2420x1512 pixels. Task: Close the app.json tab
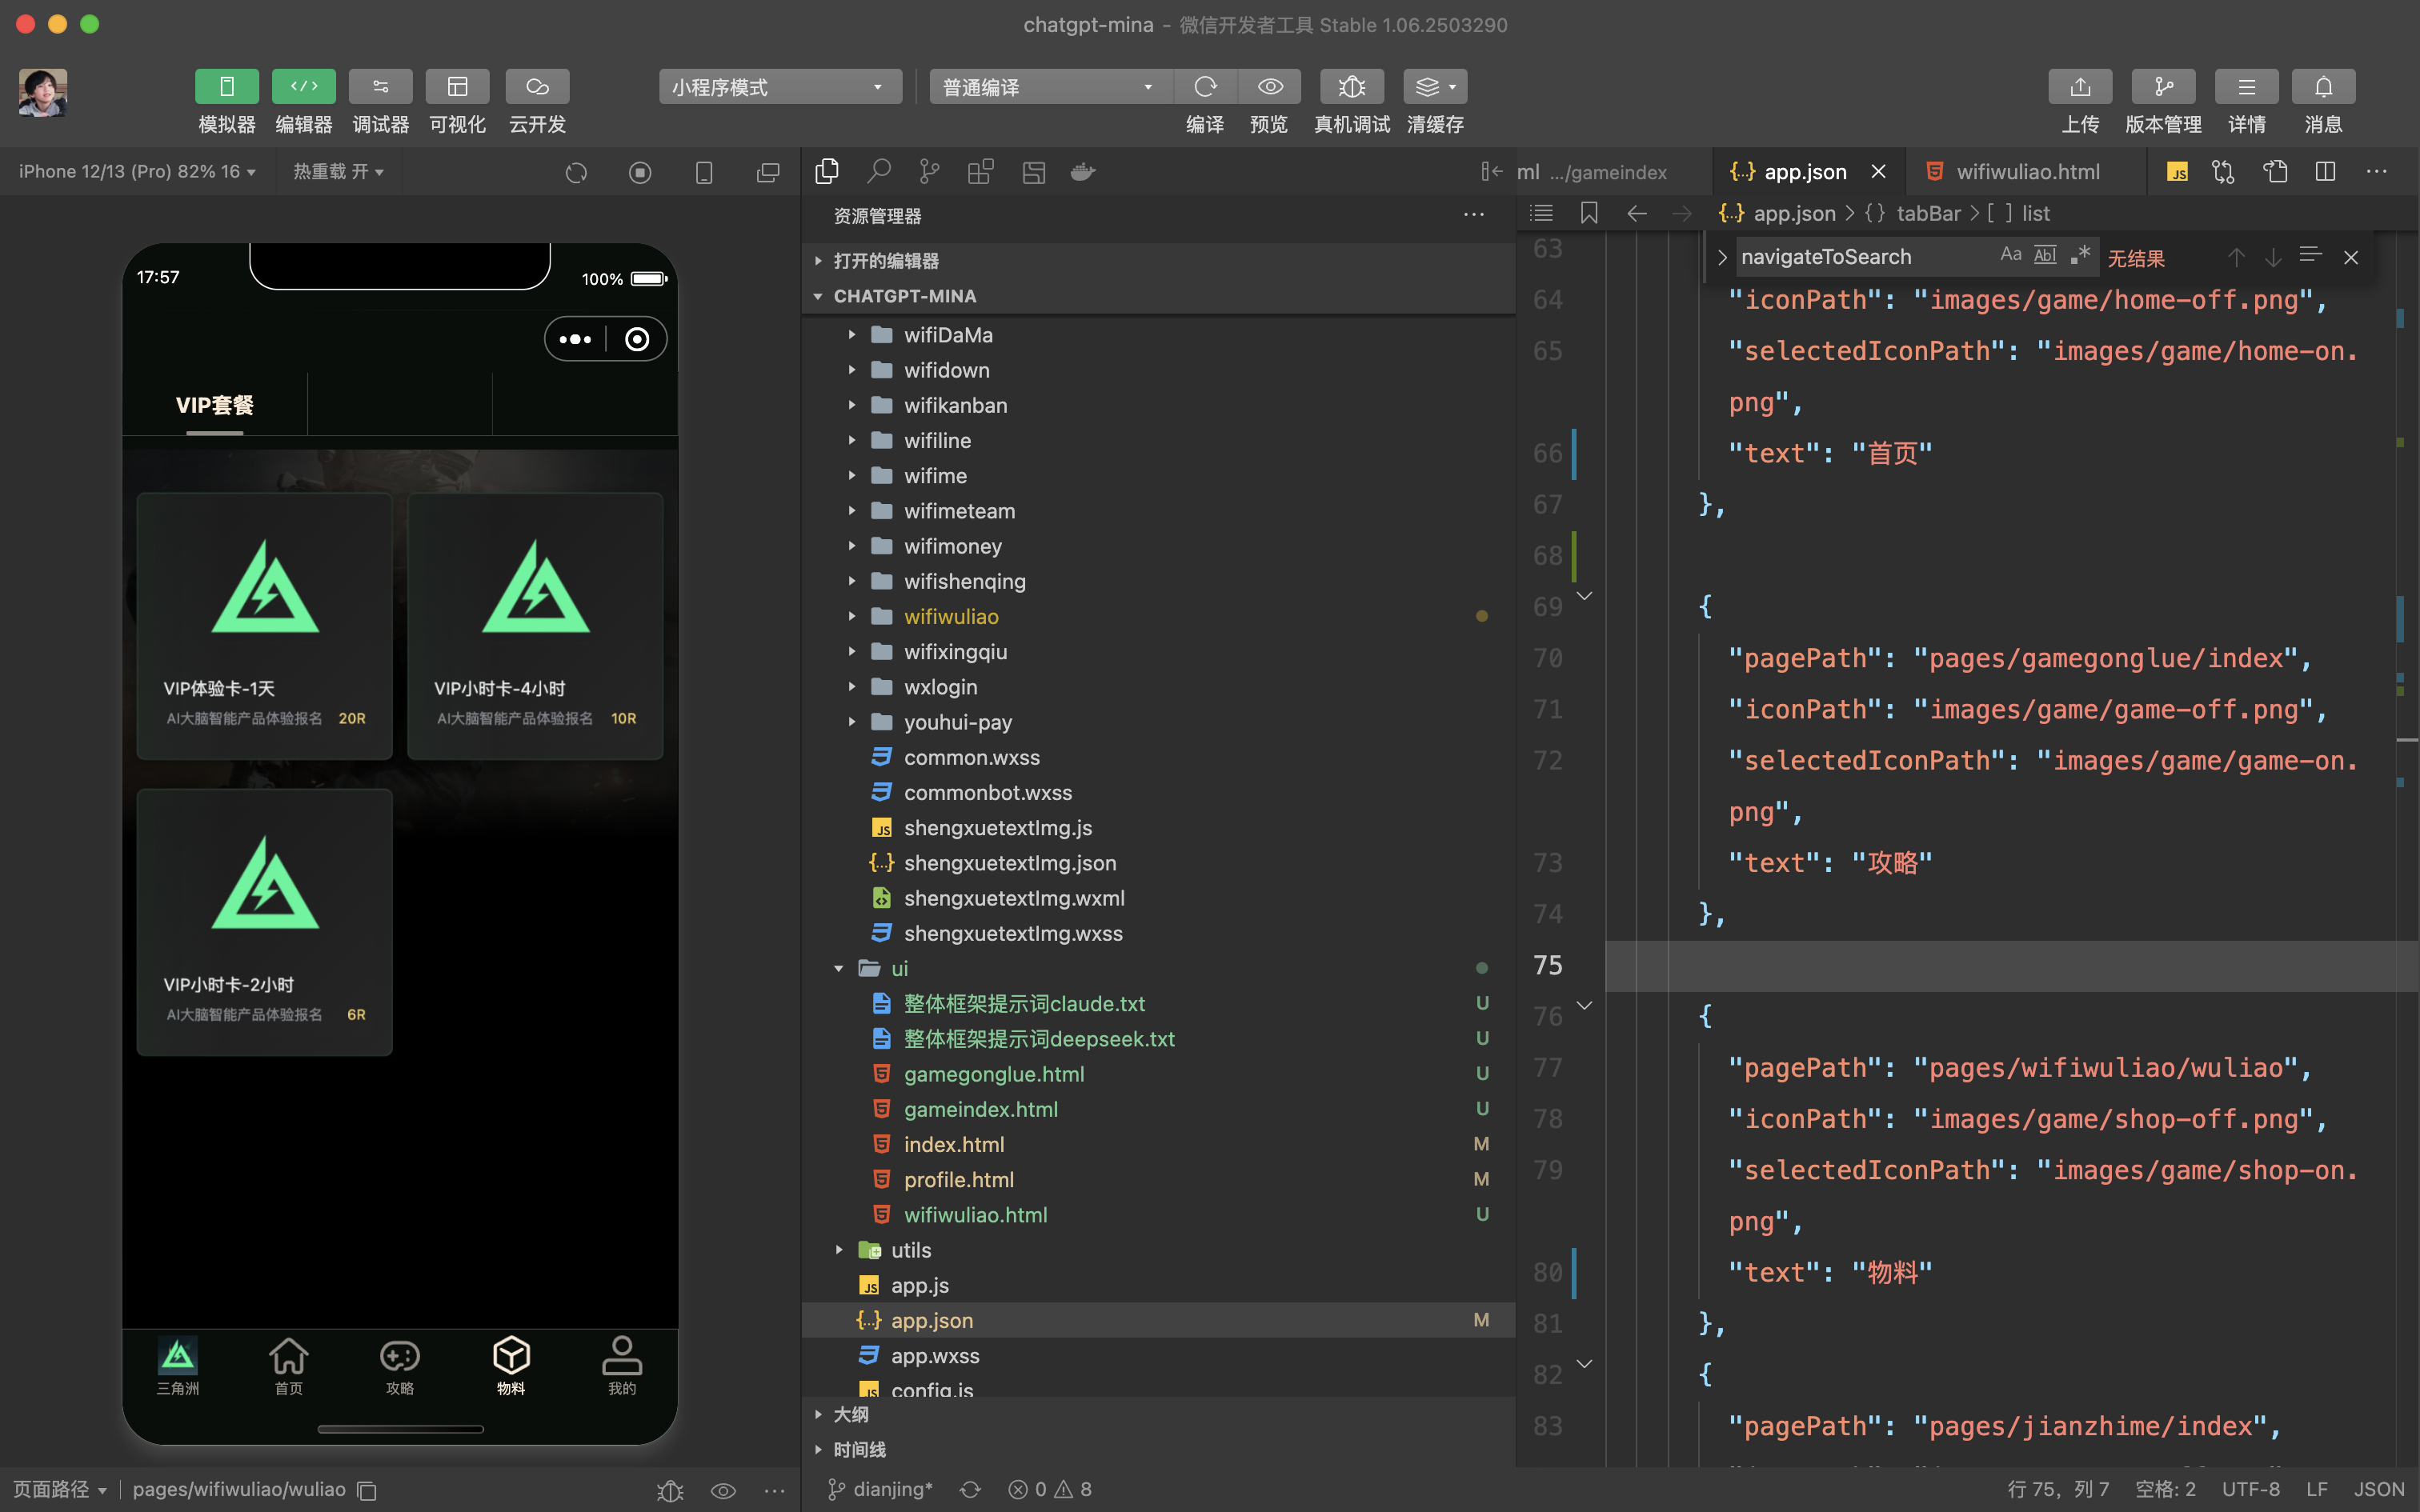[1878, 172]
